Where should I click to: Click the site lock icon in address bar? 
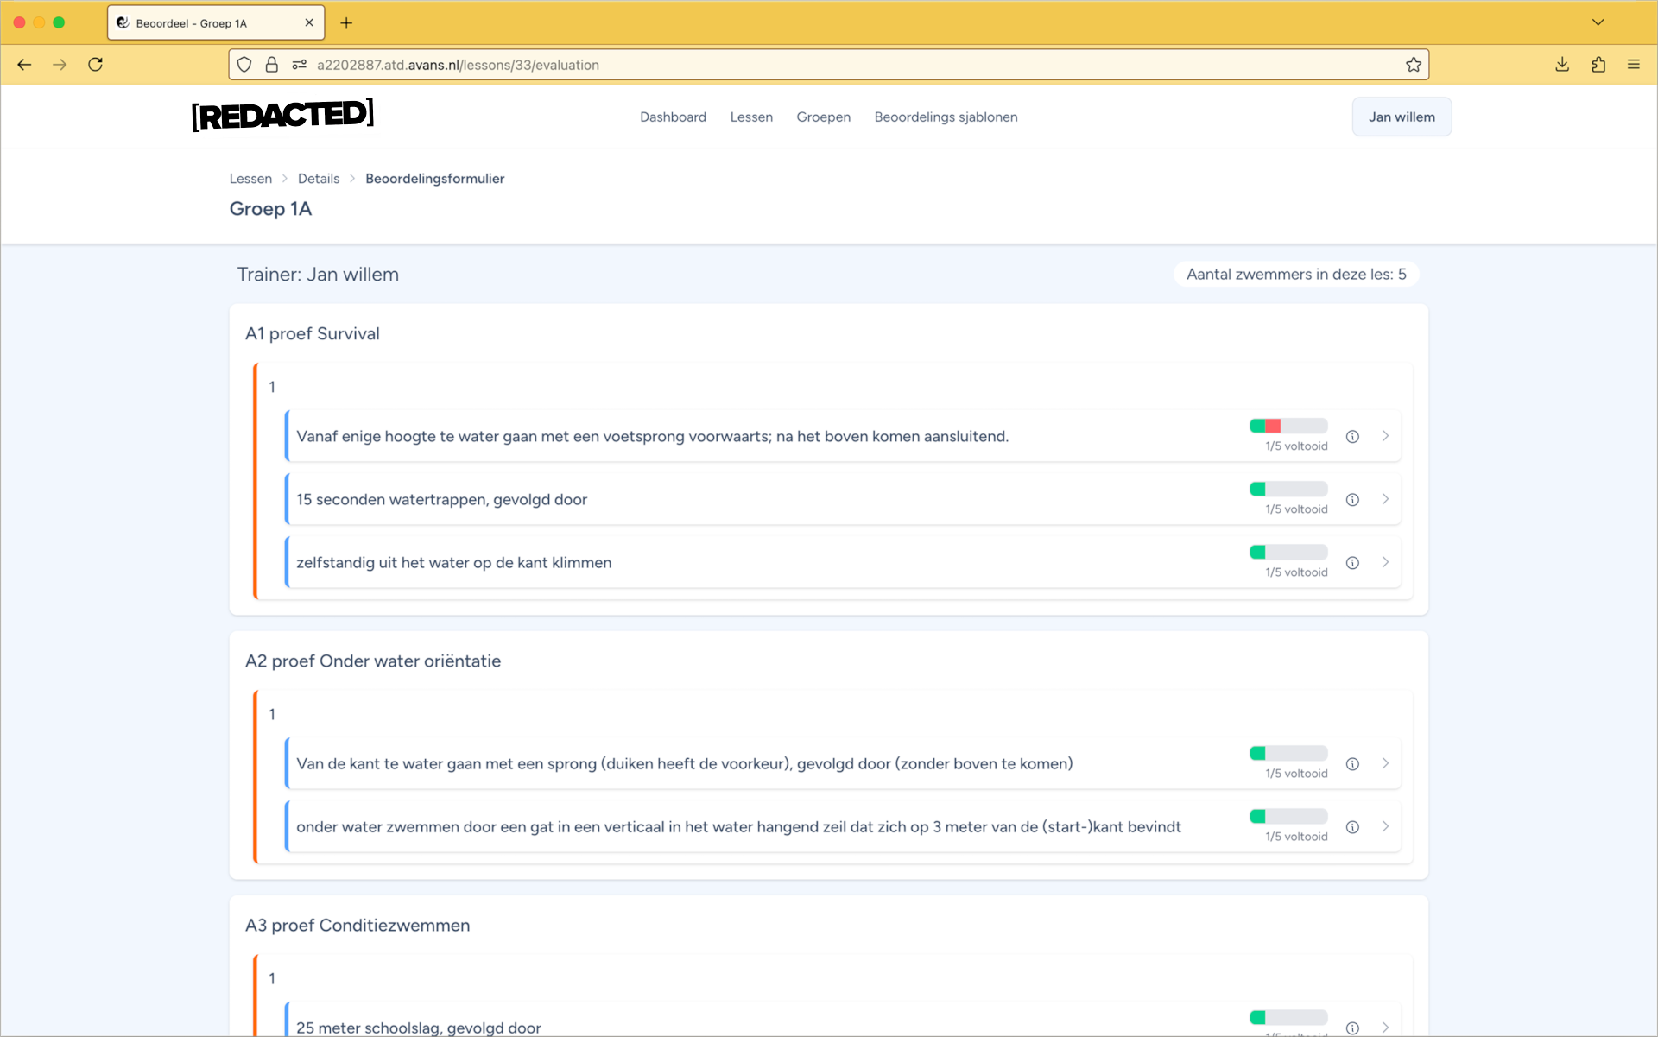[x=271, y=65]
